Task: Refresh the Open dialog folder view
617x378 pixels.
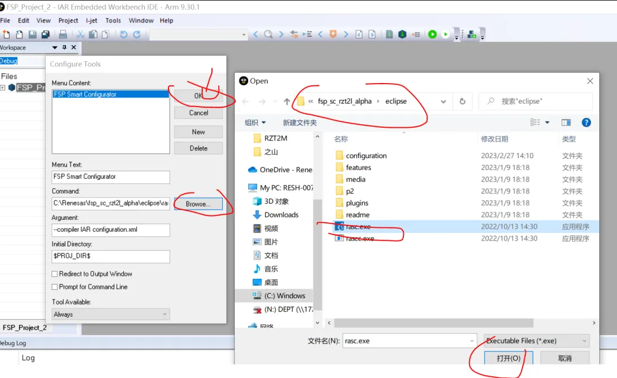Action: 462,101
